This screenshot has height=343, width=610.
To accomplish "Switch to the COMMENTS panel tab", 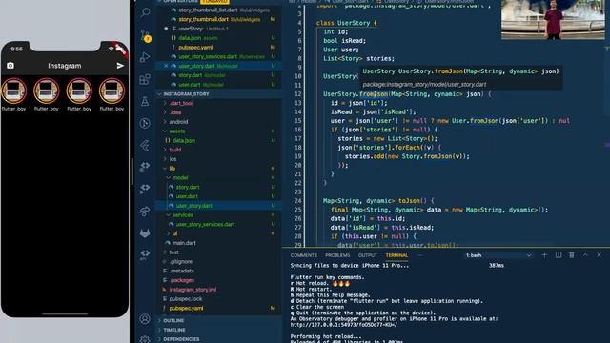I will 304,255.
